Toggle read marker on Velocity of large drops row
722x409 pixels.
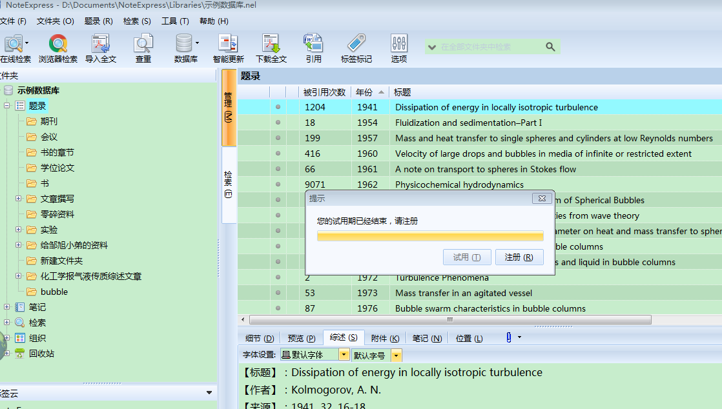pos(278,153)
